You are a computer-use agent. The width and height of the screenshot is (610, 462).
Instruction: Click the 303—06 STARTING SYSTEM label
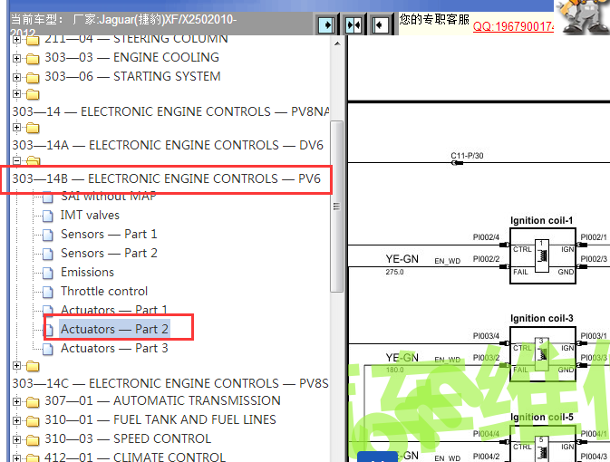[132, 77]
